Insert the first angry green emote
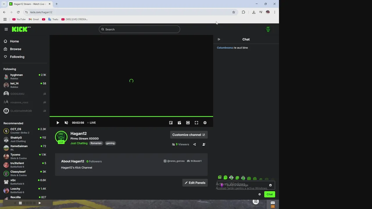372x209 pixels. tap(220, 177)
